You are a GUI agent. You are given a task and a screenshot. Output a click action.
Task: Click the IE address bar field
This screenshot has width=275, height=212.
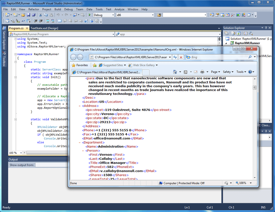(131, 57)
